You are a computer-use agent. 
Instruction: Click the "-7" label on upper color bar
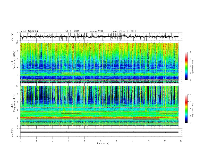190,80
